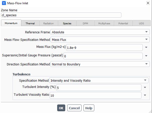152x113 pixels.
Task: Click the Zone Name text field
Action: pyautogui.click(x=61, y=15)
